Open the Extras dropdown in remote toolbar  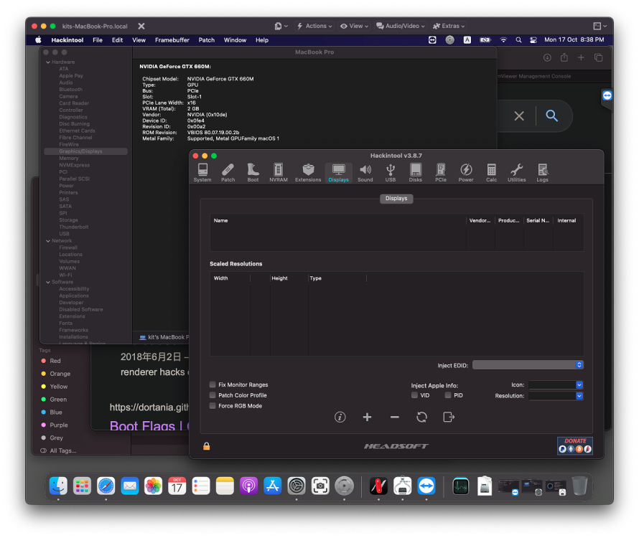[x=449, y=26]
